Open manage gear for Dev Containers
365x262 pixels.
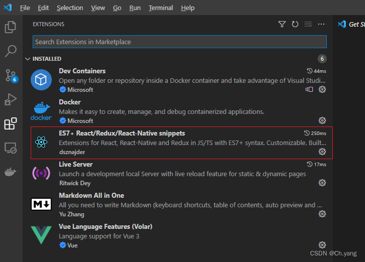(x=322, y=89)
